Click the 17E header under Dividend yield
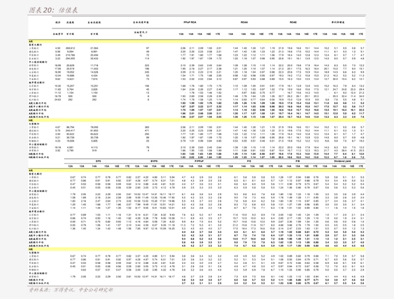 (x=361, y=166)
